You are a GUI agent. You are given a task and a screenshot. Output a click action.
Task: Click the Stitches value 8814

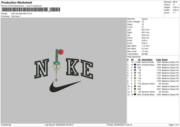click(175, 2)
